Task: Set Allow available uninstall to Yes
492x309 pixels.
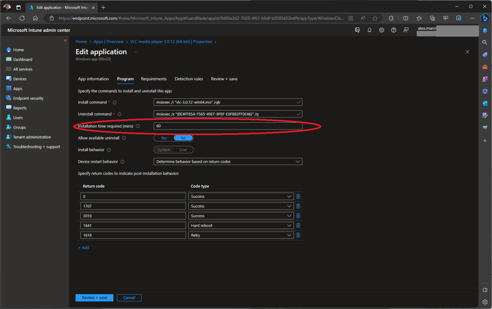Action: pyautogui.click(x=164, y=138)
